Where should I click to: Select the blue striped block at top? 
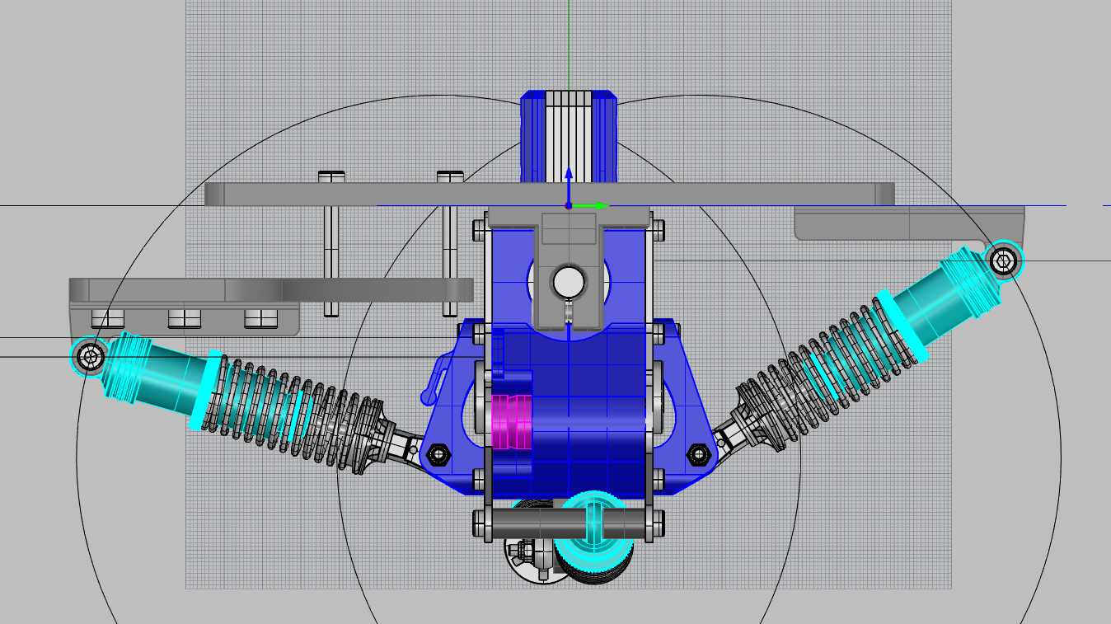click(x=569, y=136)
